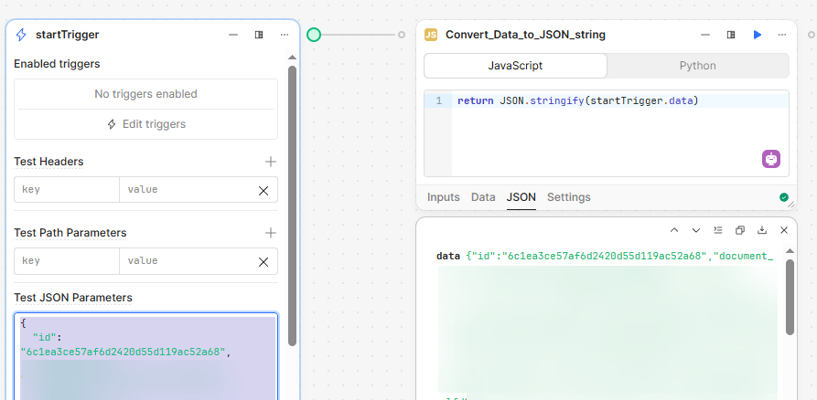Open side panel view for startTrigger

click(259, 35)
